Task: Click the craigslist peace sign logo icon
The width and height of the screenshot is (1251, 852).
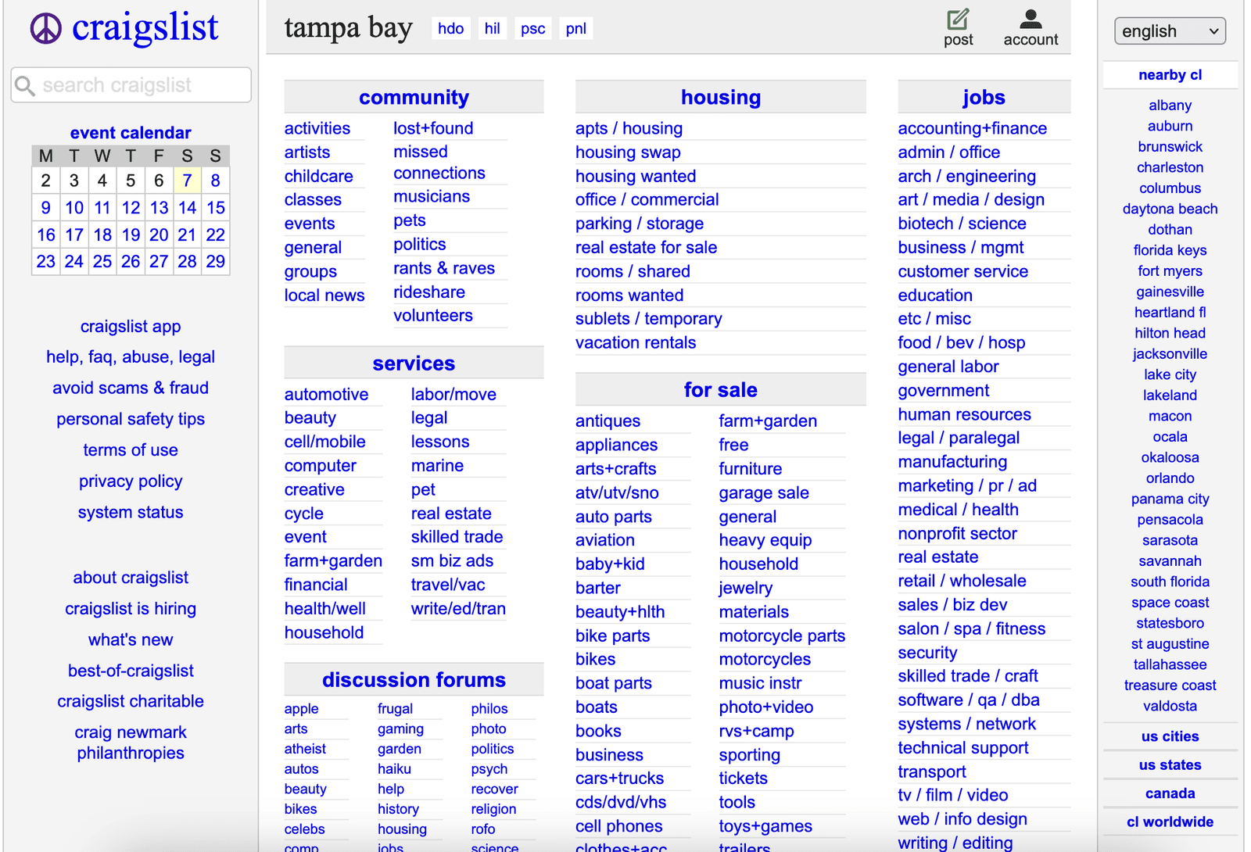Action: click(46, 29)
